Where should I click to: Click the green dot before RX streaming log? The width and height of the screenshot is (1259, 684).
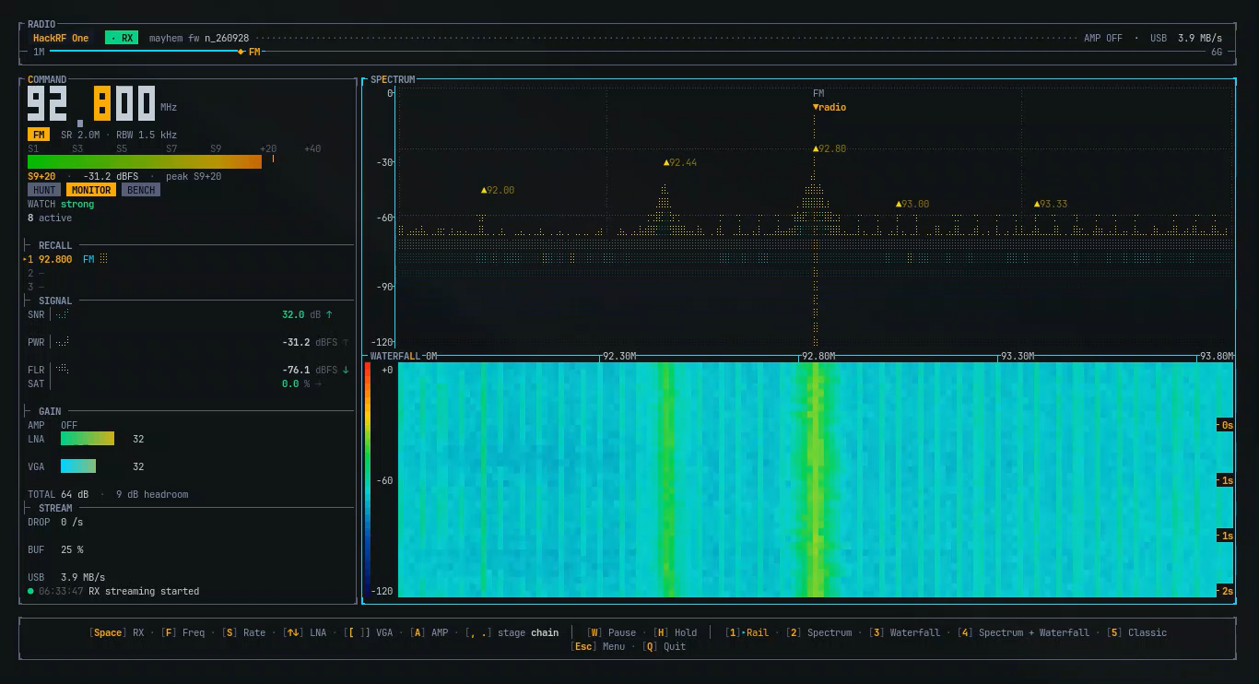click(30, 591)
